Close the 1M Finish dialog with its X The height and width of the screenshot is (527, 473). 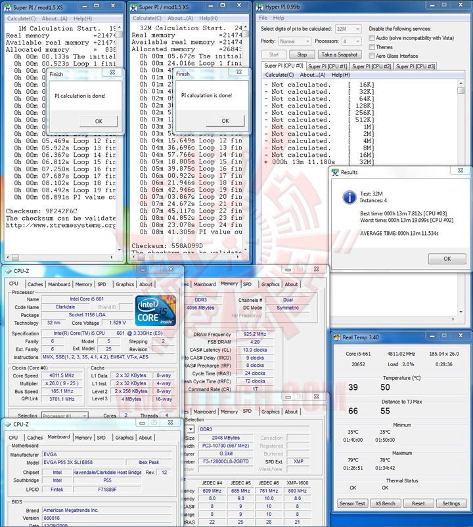pos(112,72)
